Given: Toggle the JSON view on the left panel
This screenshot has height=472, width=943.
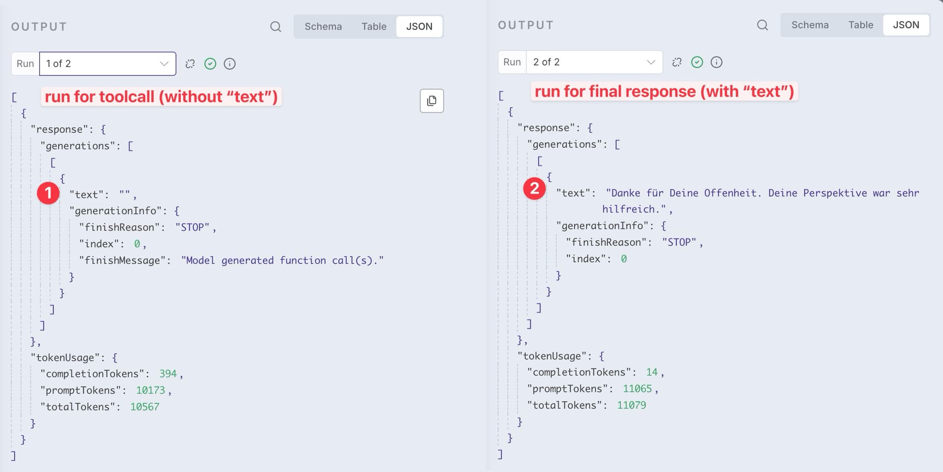Looking at the screenshot, I should pos(419,26).
